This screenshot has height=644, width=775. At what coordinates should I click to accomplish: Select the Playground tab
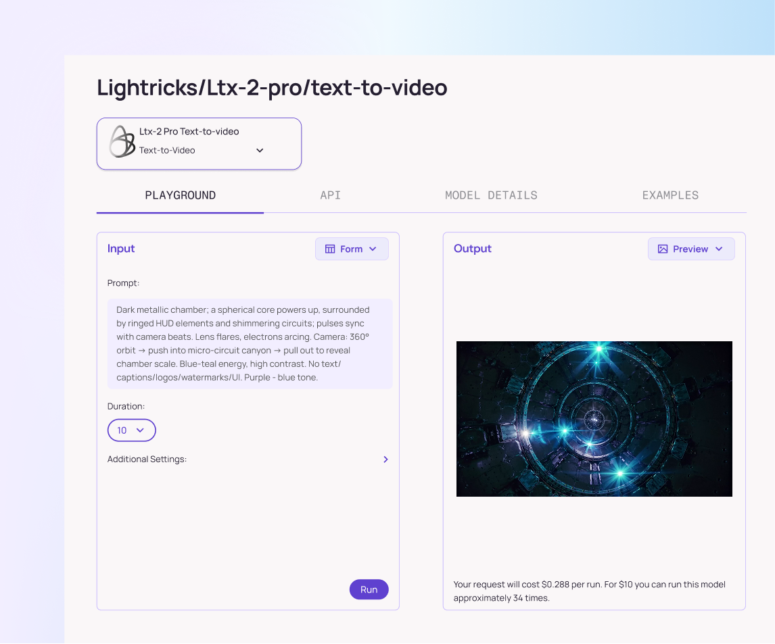pyautogui.click(x=180, y=195)
